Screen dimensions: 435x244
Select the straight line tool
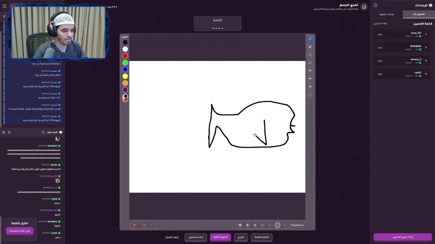[310, 95]
